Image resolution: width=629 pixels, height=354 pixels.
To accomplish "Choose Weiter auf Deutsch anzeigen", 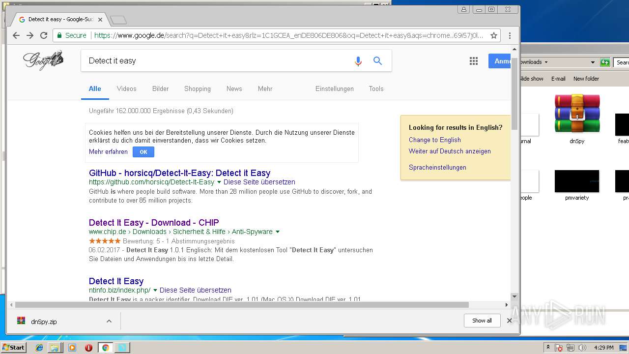I will coord(450,151).
